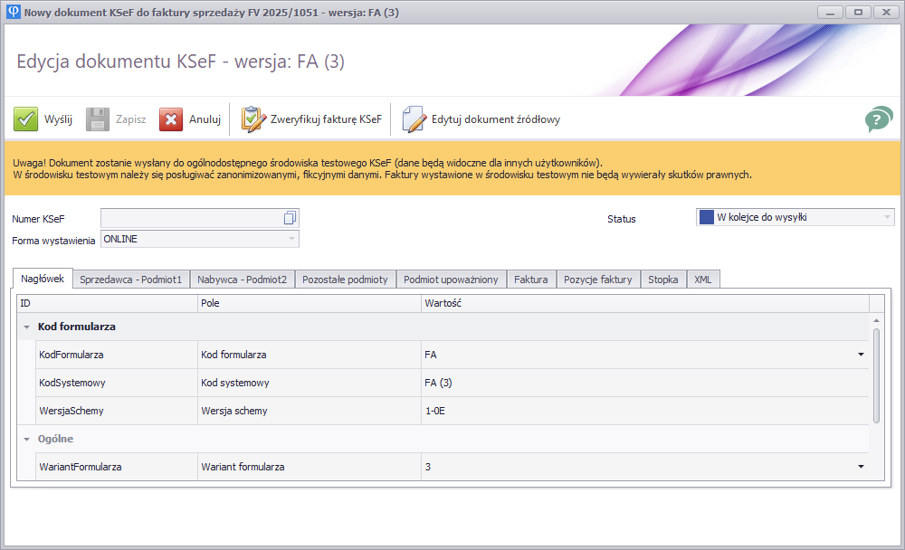Image resolution: width=905 pixels, height=550 pixels.
Task: Click the Zweryfikuj fakturę KSeF clipboard icon
Action: 252,119
